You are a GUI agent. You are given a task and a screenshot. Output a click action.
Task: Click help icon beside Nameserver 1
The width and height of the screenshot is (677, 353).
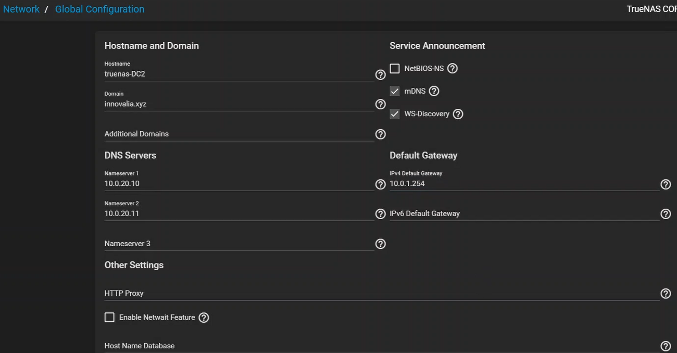tap(381, 184)
